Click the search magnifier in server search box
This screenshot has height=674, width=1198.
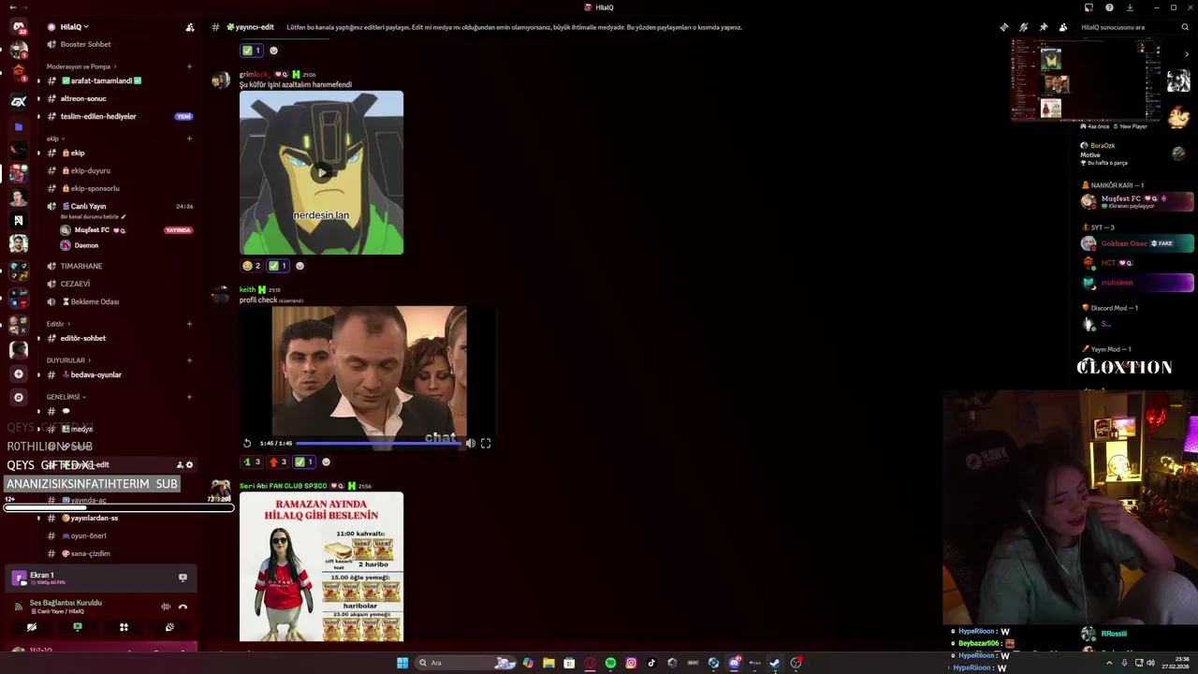pos(1185,27)
